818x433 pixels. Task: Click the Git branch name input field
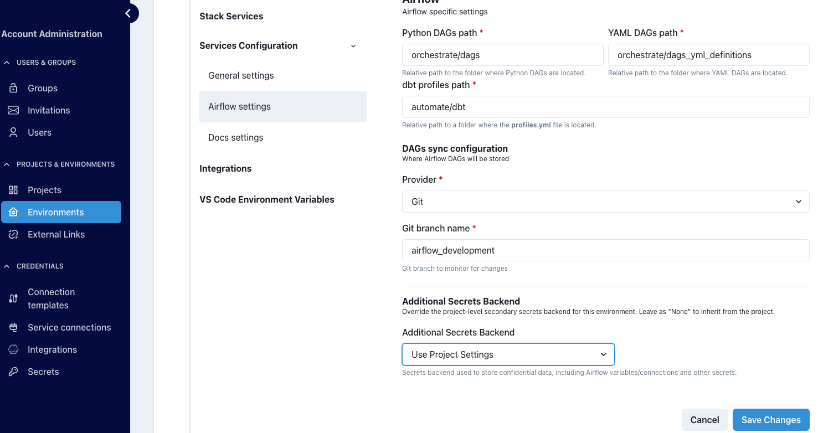pyautogui.click(x=605, y=250)
